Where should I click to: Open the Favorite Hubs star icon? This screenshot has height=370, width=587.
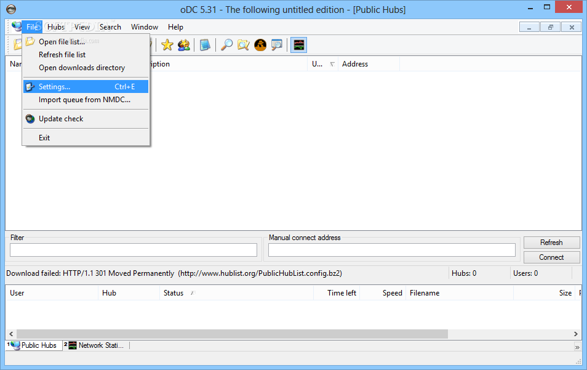pyautogui.click(x=167, y=45)
